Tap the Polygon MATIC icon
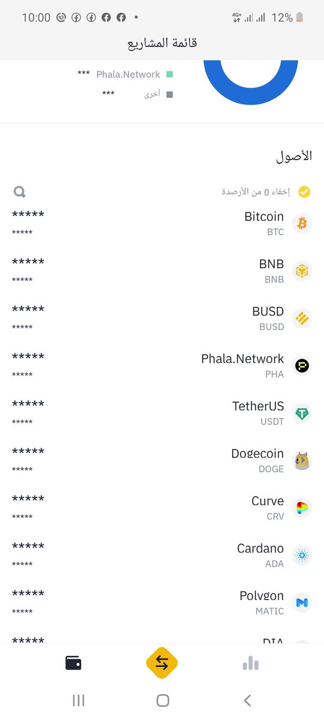324x720 pixels. 302,603
